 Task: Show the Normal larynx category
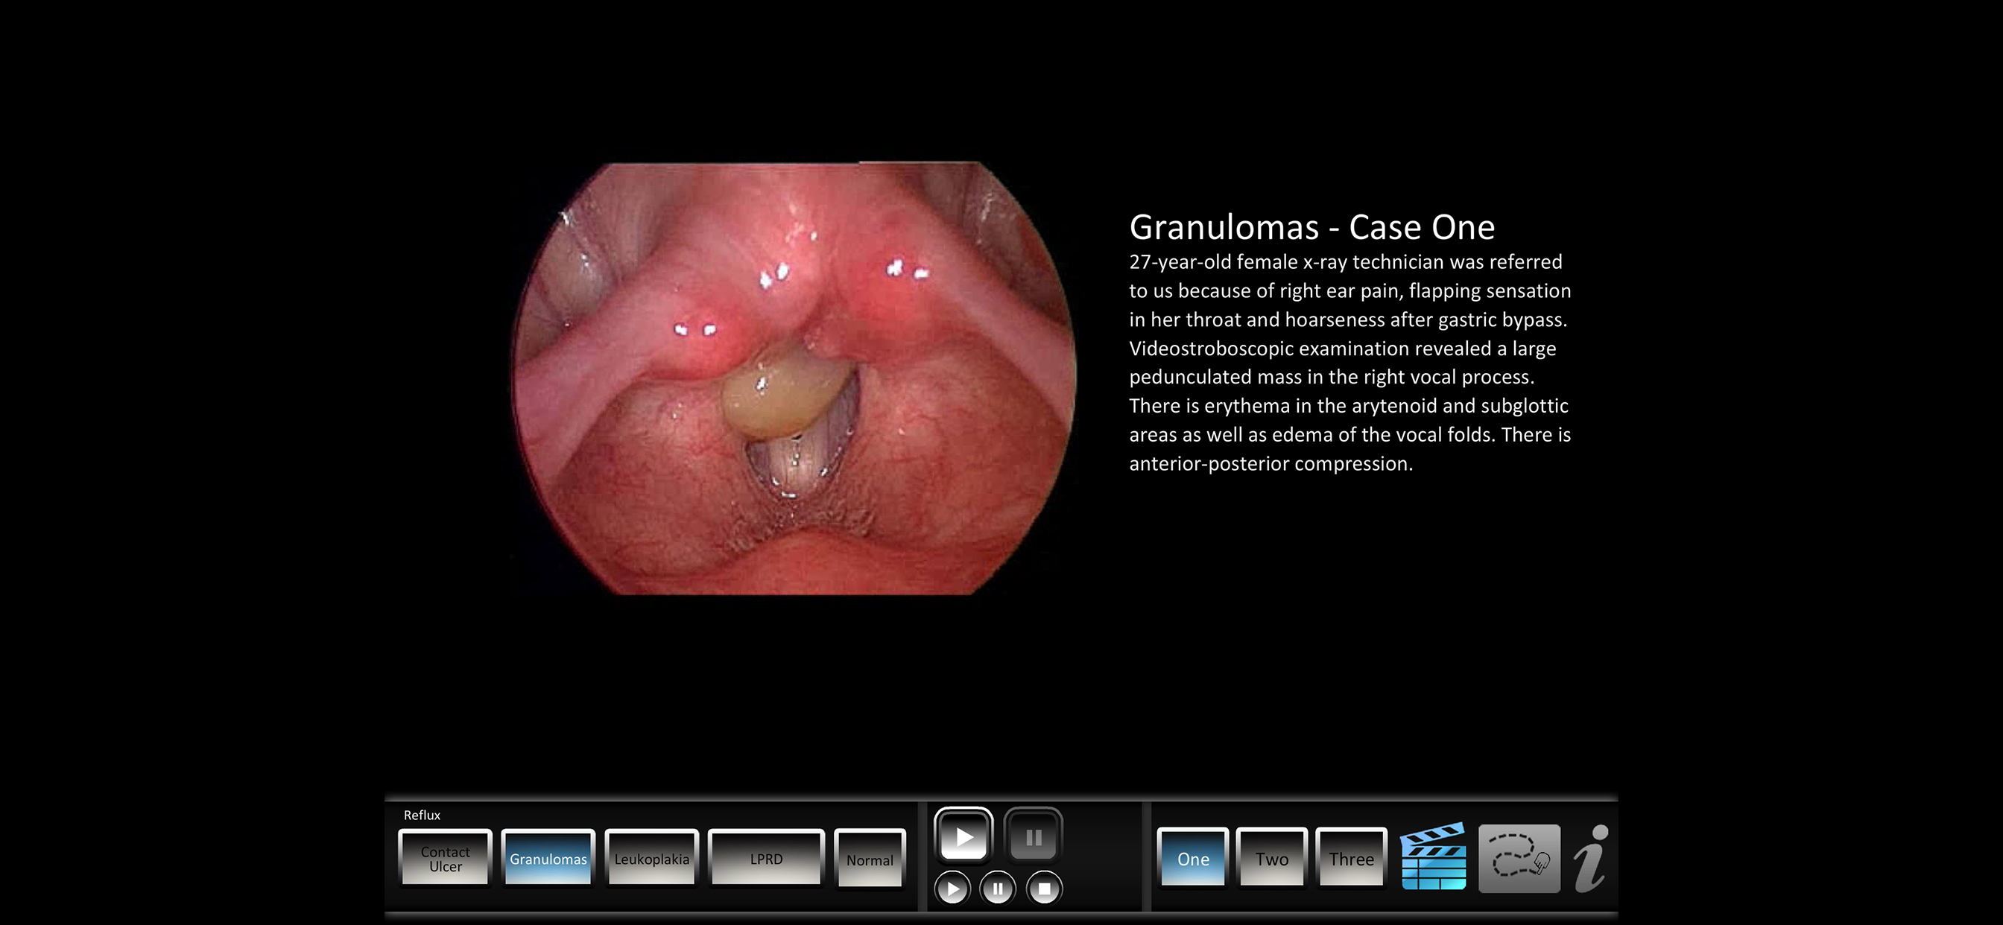pyautogui.click(x=870, y=859)
